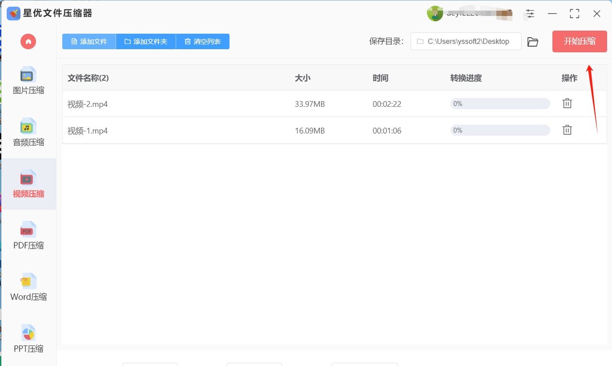This screenshot has width=612, height=366.
Task: Switch to 音频压缩 audio compression
Action: click(28, 133)
